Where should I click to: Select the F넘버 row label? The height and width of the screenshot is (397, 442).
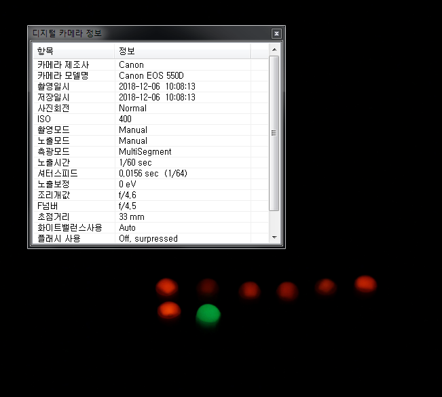point(48,206)
